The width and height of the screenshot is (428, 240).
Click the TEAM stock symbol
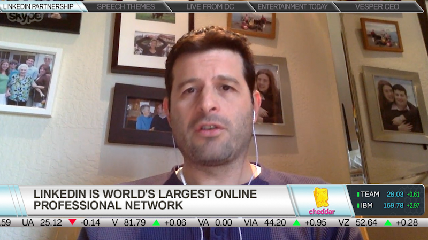pos(370,194)
